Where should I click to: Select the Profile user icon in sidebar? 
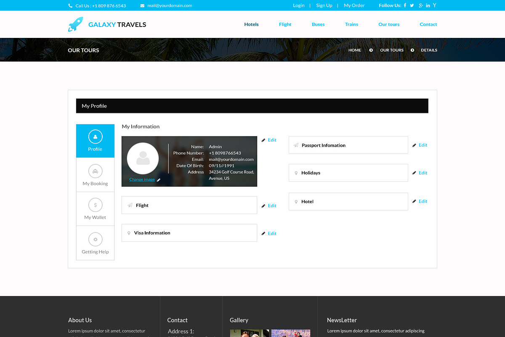coord(95,136)
